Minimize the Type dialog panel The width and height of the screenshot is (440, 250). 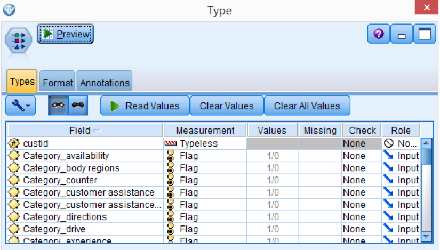click(x=402, y=34)
